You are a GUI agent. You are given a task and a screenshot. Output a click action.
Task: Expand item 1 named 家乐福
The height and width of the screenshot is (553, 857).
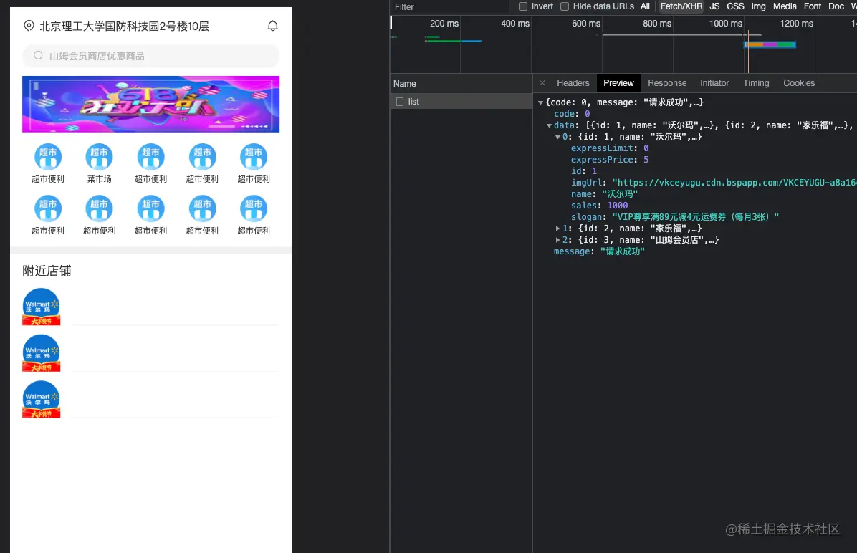click(x=557, y=229)
